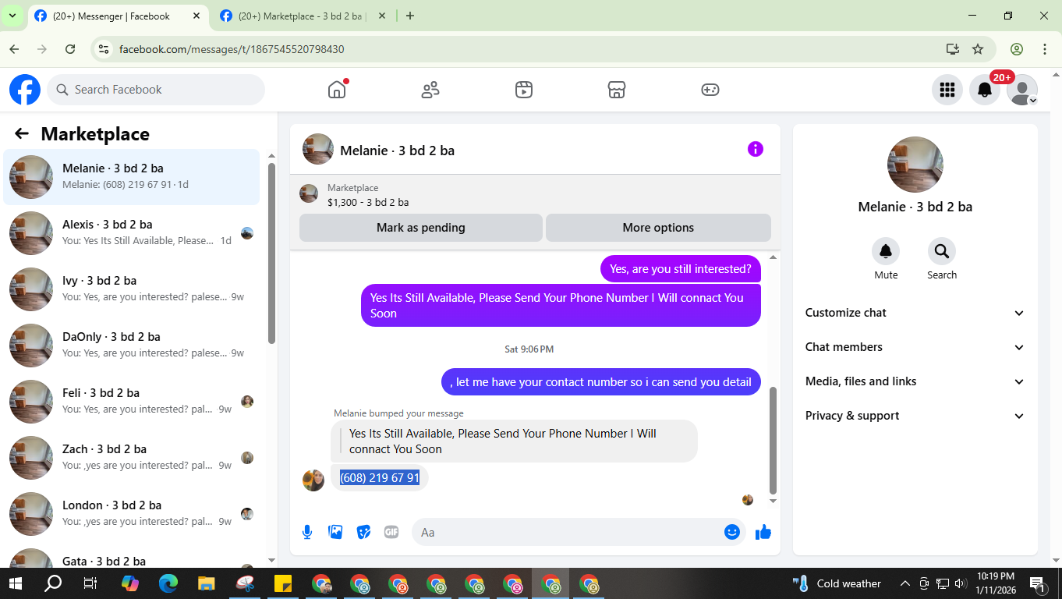Expand the Chat members section
Screen dimensions: 1062x599
pos(915,347)
